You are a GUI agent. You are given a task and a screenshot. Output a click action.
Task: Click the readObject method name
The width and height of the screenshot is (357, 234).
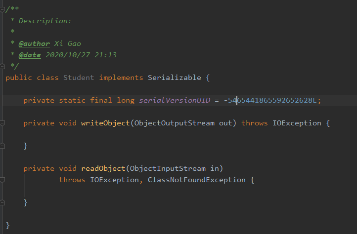tap(103, 168)
